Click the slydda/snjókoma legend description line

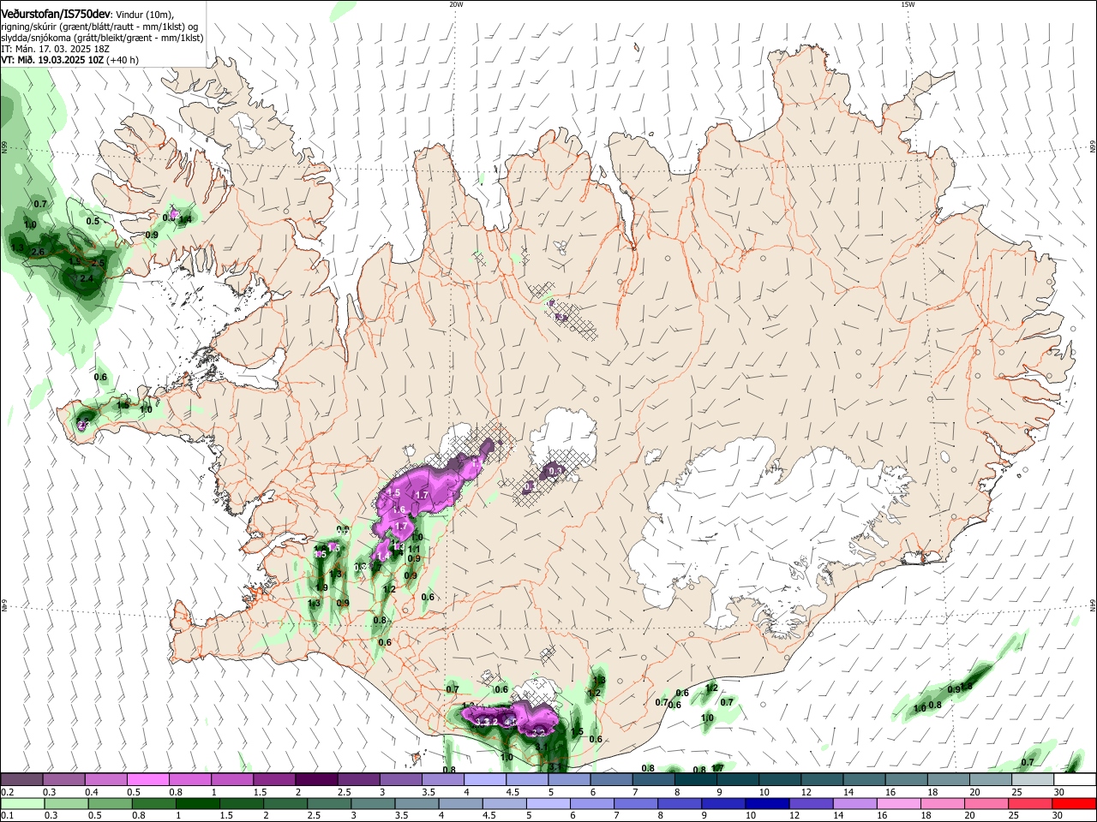[x=102, y=38]
